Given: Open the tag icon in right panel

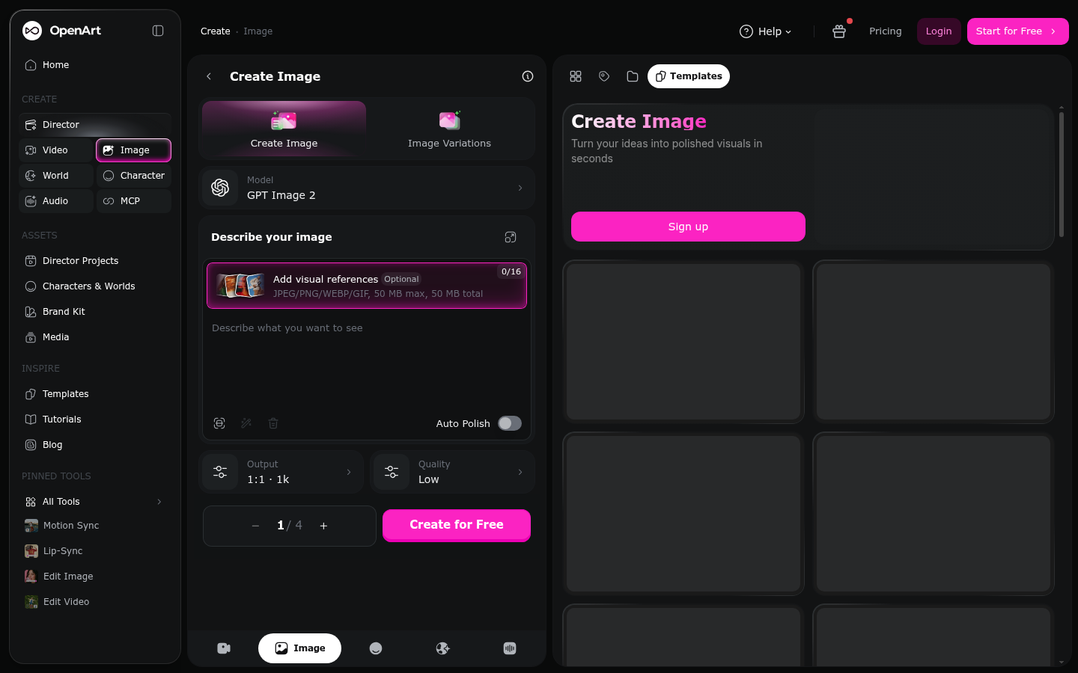Looking at the screenshot, I should click(604, 76).
